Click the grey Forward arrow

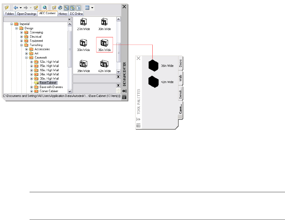click(25, 8)
